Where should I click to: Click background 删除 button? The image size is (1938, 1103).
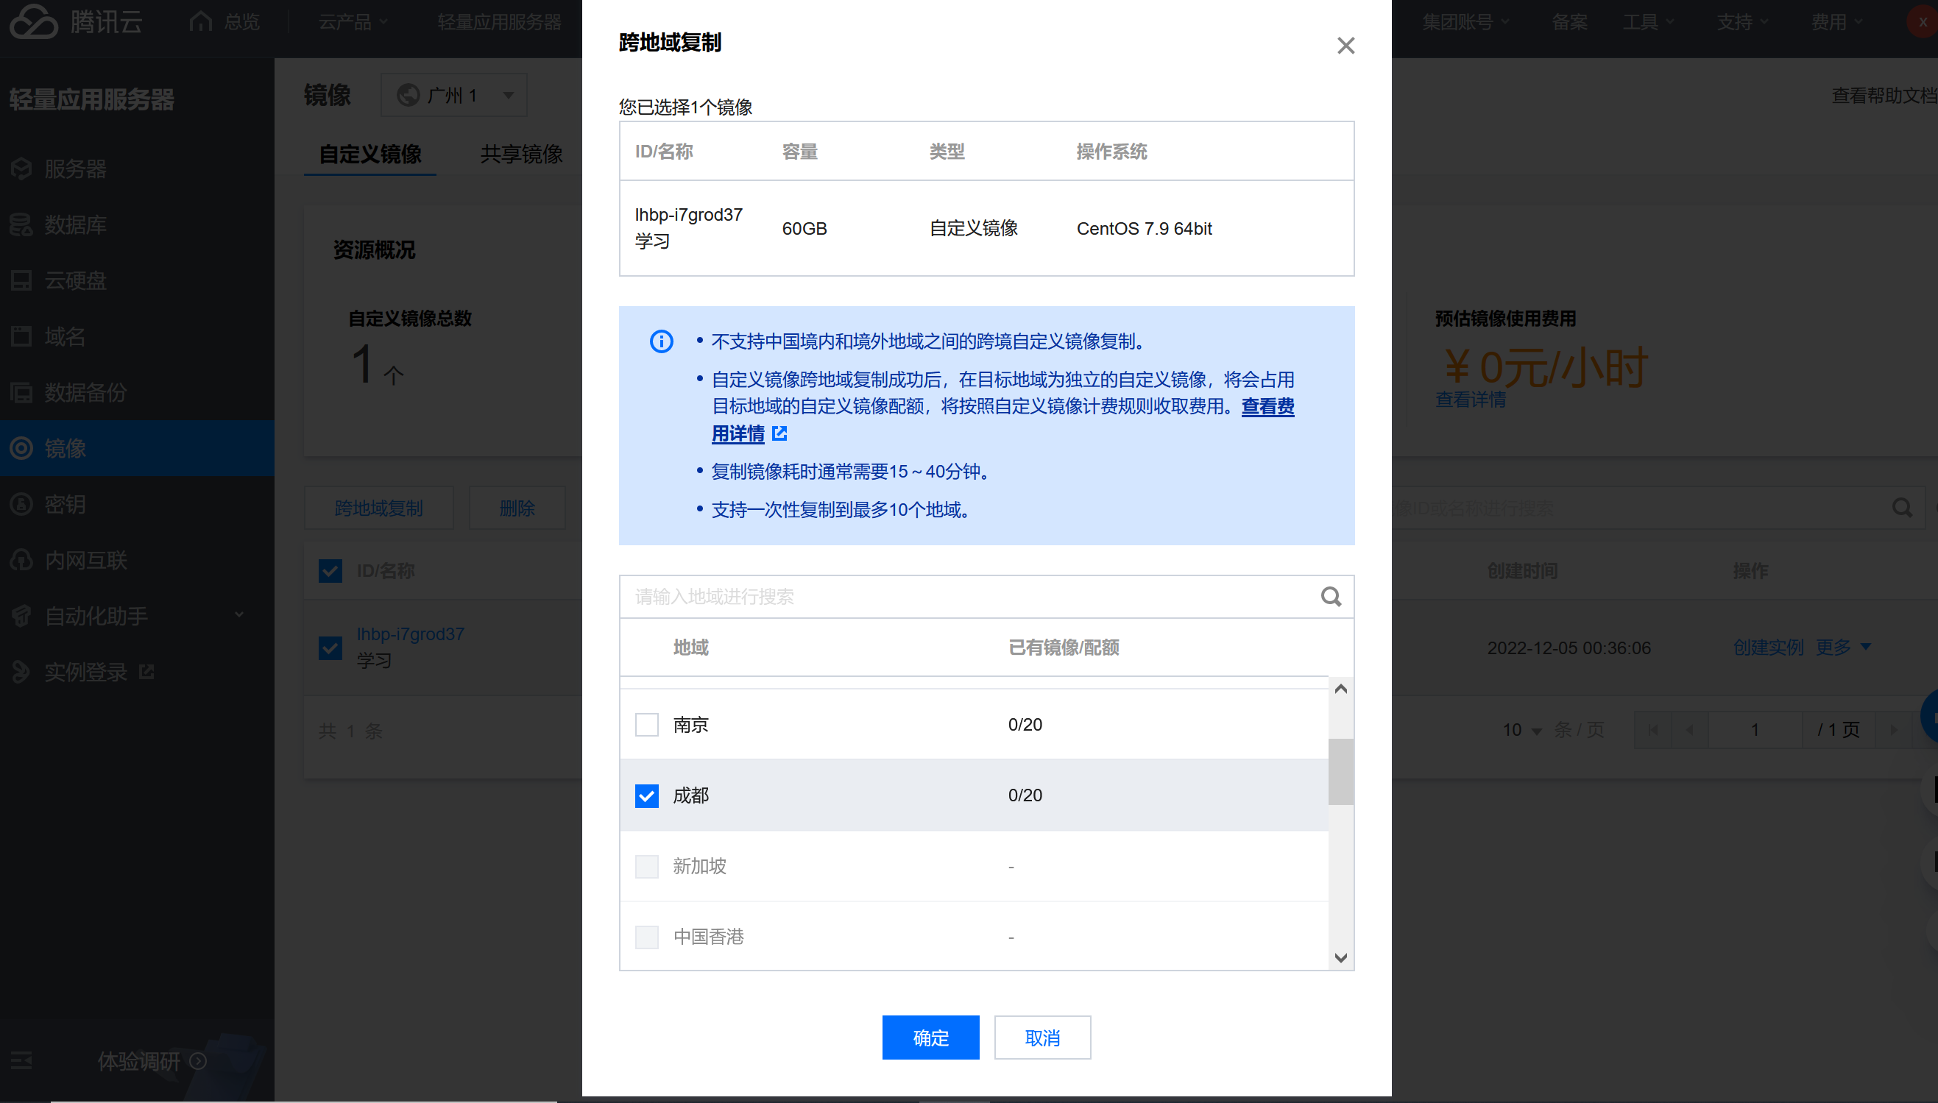pos(517,508)
